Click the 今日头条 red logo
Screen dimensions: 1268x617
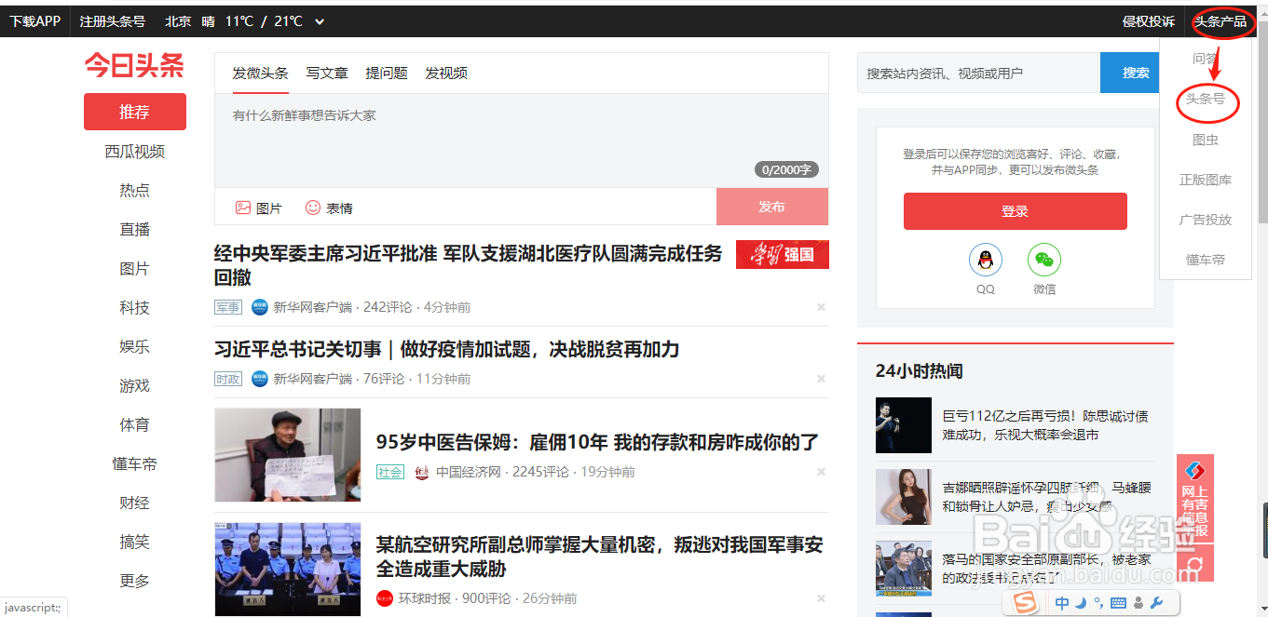tap(134, 65)
